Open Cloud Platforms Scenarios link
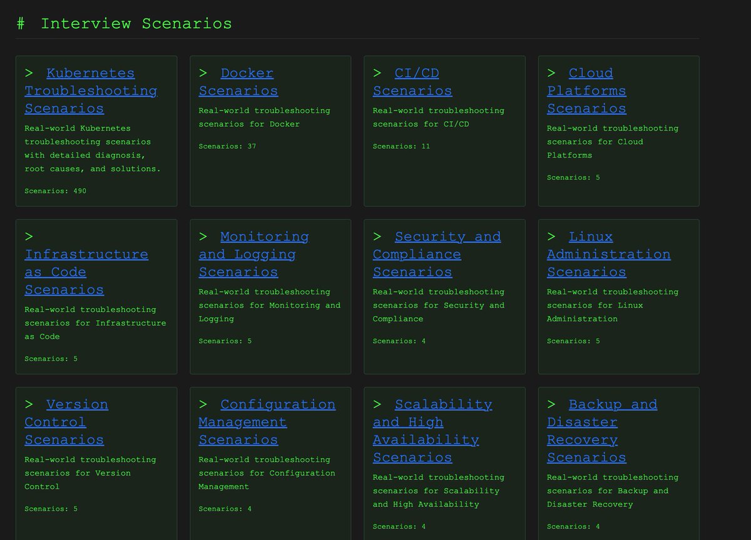The width and height of the screenshot is (751, 540). pyautogui.click(x=586, y=91)
